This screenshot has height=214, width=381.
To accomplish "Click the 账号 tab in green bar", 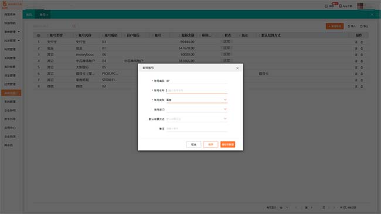I will (x=43, y=15).
